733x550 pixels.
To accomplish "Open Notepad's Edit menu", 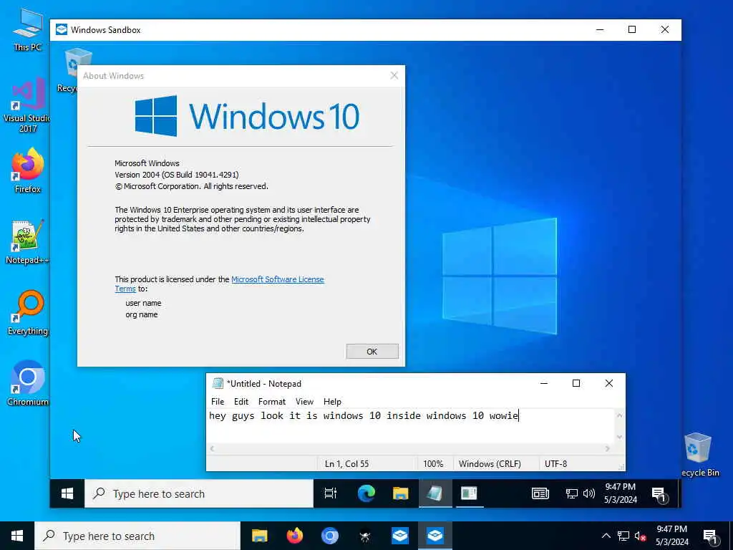I will click(241, 401).
